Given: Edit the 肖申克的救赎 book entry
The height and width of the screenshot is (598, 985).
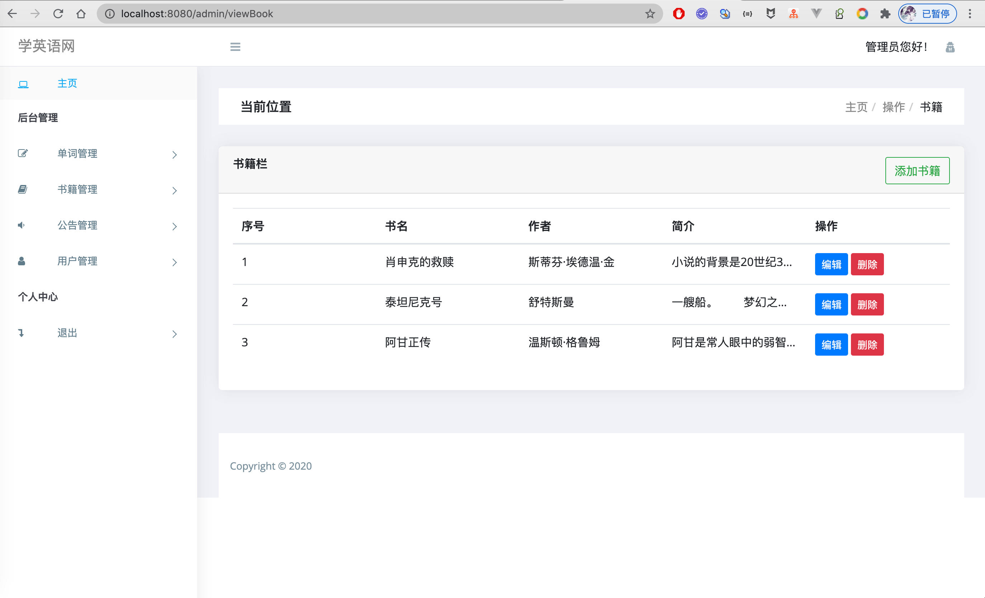Looking at the screenshot, I should click(x=831, y=264).
